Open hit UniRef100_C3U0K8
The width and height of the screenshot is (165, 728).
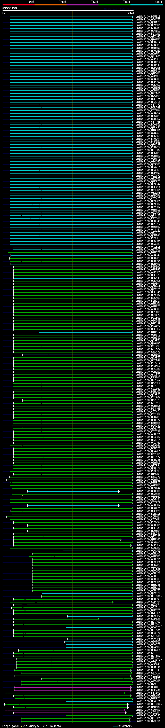[x=148, y=28]
